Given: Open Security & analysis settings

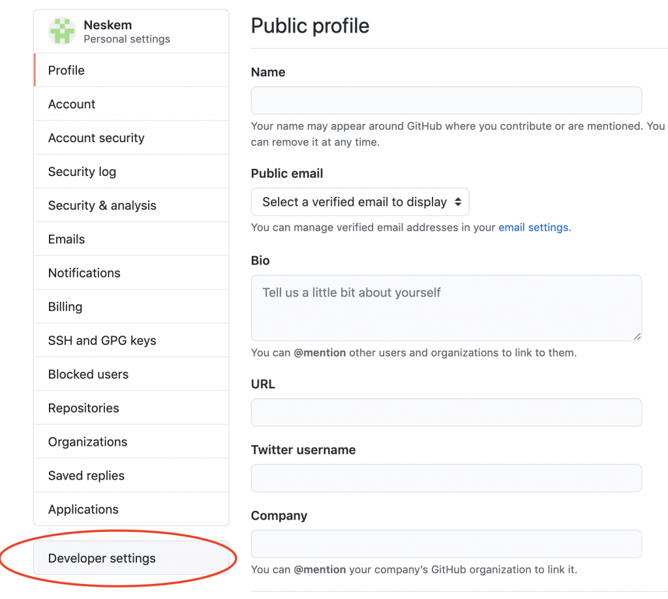Looking at the screenshot, I should click(x=102, y=205).
